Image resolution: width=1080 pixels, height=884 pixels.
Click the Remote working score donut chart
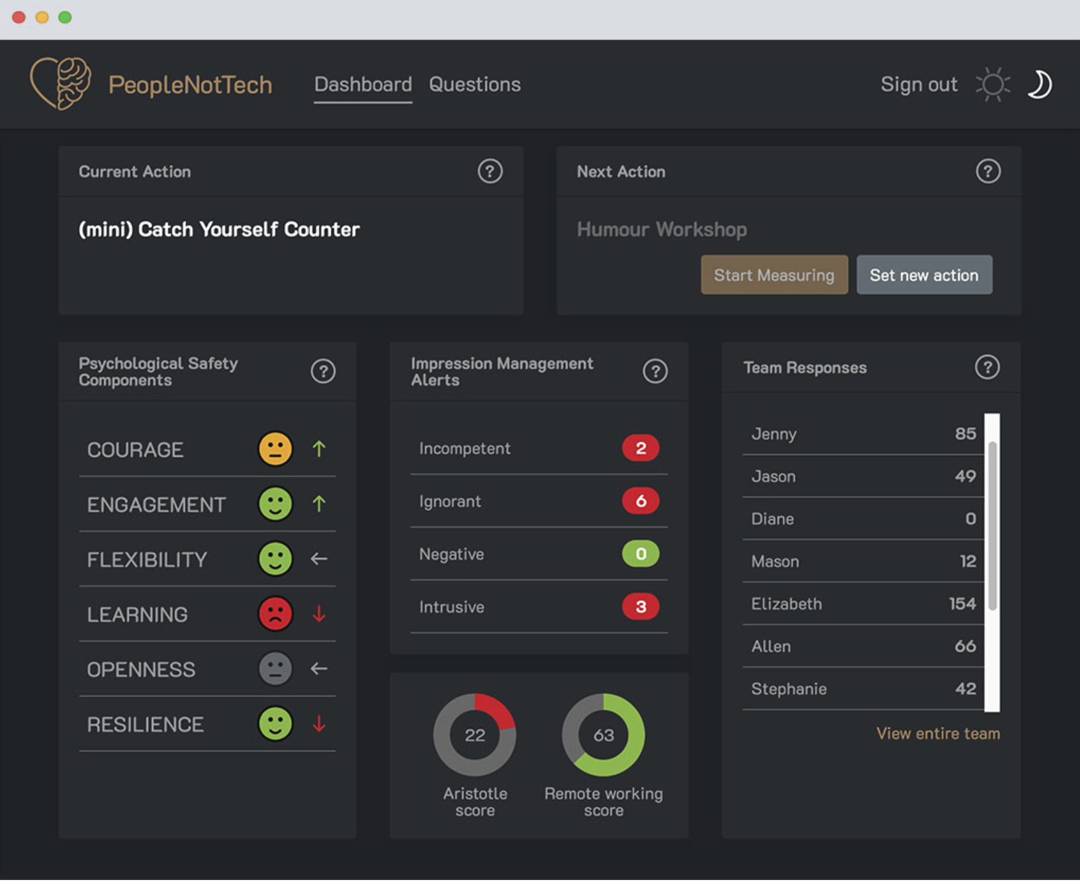point(603,734)
